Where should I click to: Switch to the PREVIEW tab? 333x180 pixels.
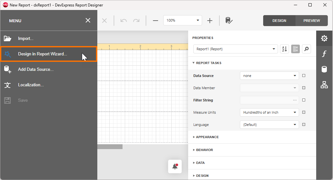coord(312,21)
